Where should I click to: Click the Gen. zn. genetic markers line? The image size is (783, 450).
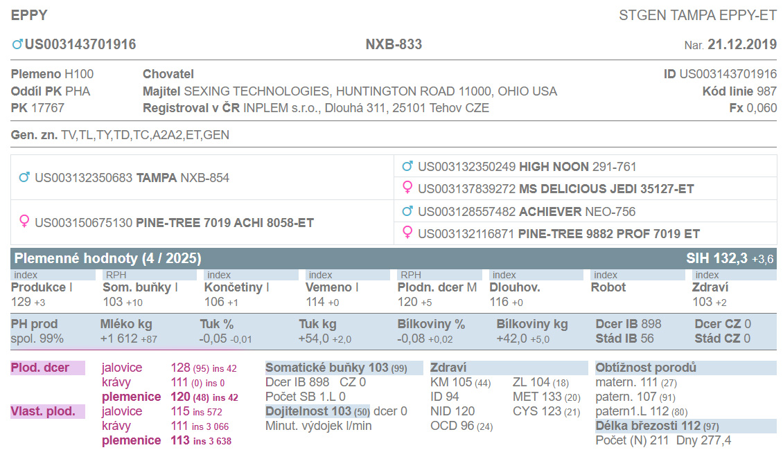(120, 135)
